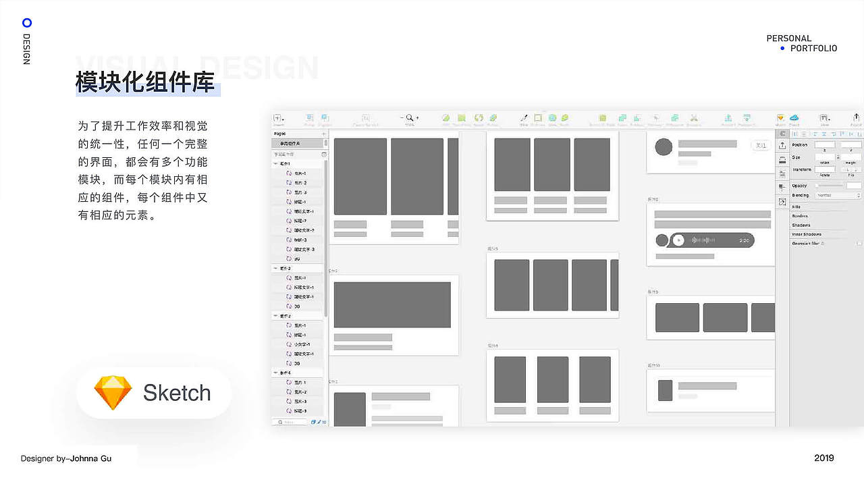
Task: Click the Subtract boolean operation icon
Action: (637, 118)
